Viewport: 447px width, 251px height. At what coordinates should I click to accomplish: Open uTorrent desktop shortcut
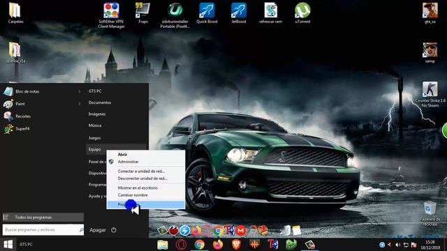(x=302, y=13)
